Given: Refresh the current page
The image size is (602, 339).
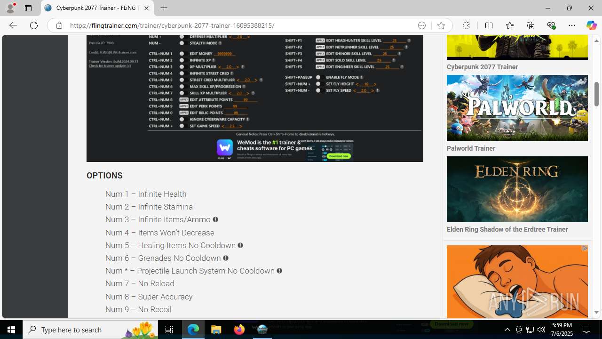Looking at the screenshot, I should [34, 25].
